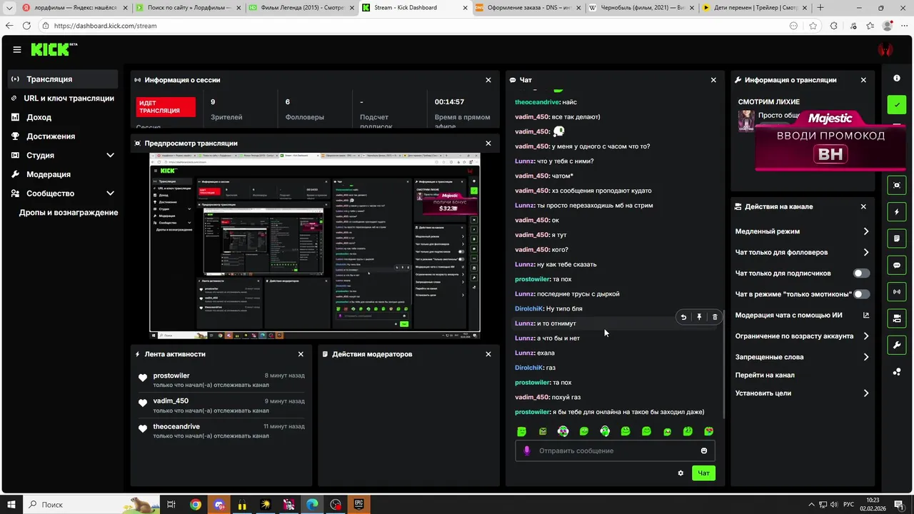
Task: Open Трансляция in the left sidebar
Action: tap(63, 79)
